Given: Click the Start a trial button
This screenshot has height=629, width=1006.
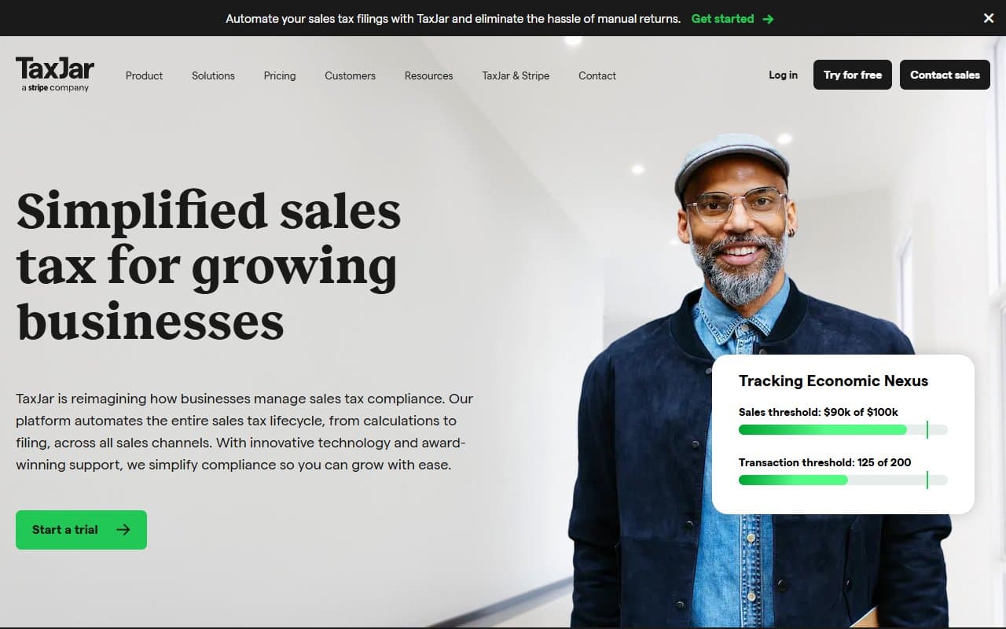Looking at the screenshot, I should pyautogui.click(x=81, y=530).
